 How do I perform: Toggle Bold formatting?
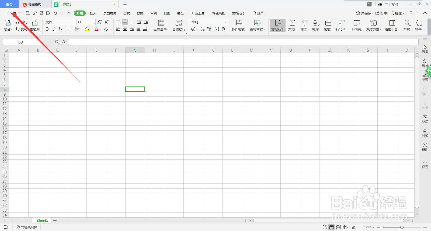click(x=47, y=29)
